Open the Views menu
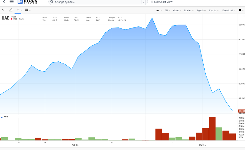Screen dimensions: 245x150 (177, 11)
